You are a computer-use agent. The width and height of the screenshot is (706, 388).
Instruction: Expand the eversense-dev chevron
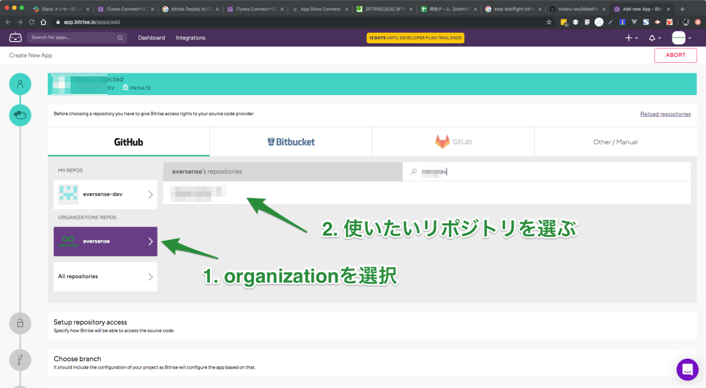pyautogui.click(x=151, y=194)
